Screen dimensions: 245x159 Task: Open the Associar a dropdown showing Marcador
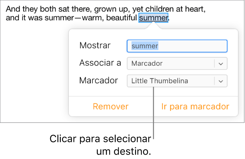171,64
